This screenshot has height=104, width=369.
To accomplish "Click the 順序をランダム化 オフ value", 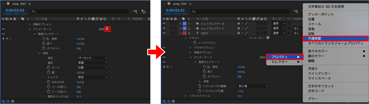I will [79, 97].
